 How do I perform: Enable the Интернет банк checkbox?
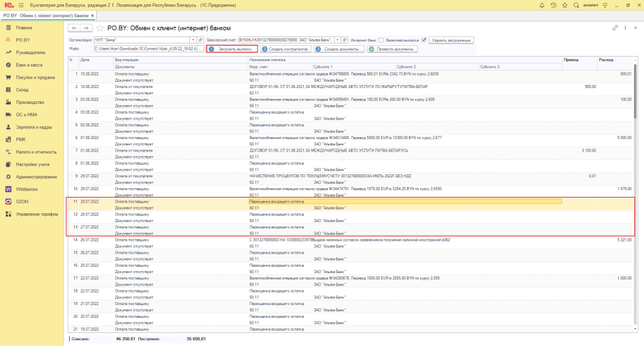coord(380,40)
